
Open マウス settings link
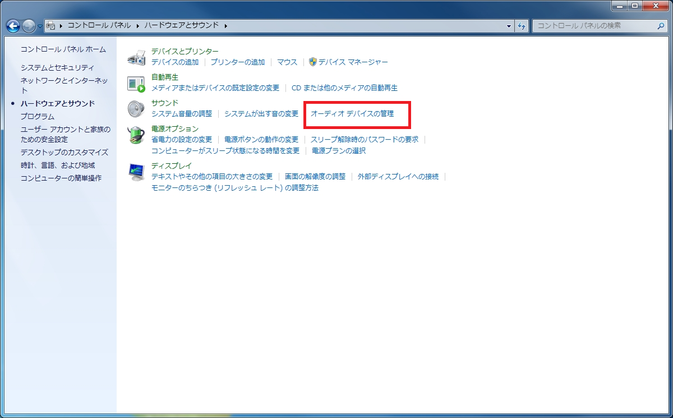pyautogui.click(x=287, y=62)
